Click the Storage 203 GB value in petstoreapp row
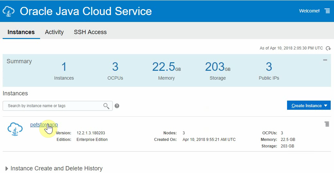The image size is (334, 173). pos(287,146)
